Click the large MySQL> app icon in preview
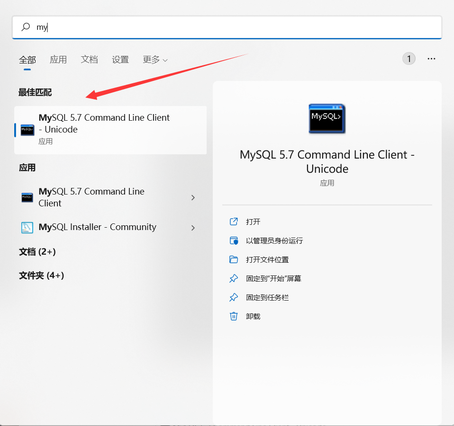This screenshot has height=426, width=454. 327,119
